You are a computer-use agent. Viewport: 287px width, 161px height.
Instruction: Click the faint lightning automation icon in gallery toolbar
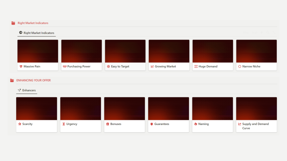(x=262, y=32)
